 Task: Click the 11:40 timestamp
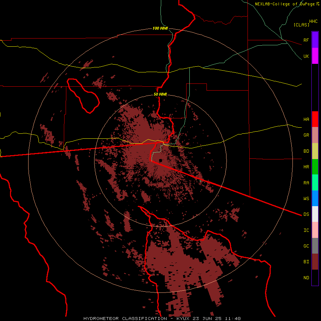click(233, 319)
